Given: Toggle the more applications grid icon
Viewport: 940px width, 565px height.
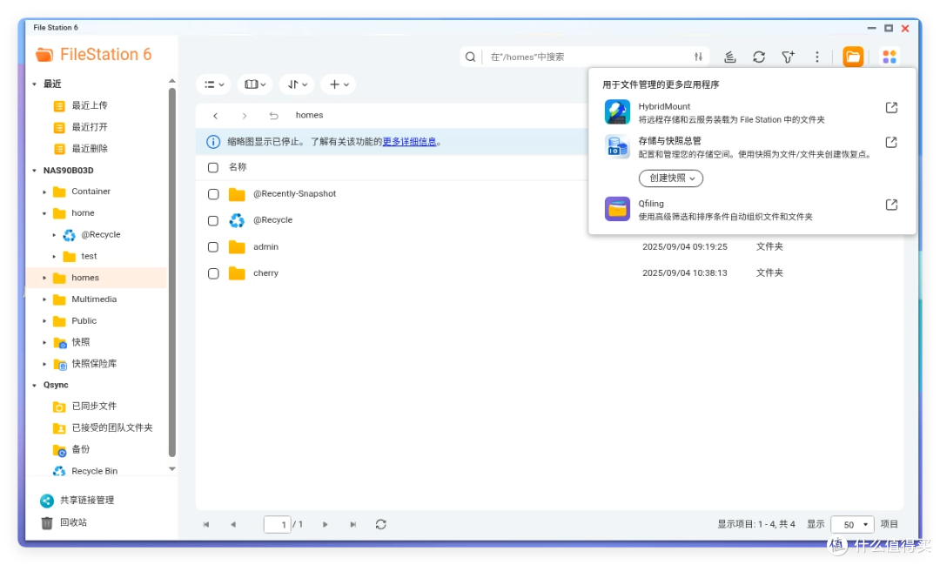Looking at the screenshot, I should pyautogui.click(x=889, y=57).
